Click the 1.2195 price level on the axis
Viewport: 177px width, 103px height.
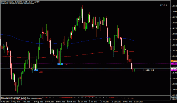click(x=174, y=84)
